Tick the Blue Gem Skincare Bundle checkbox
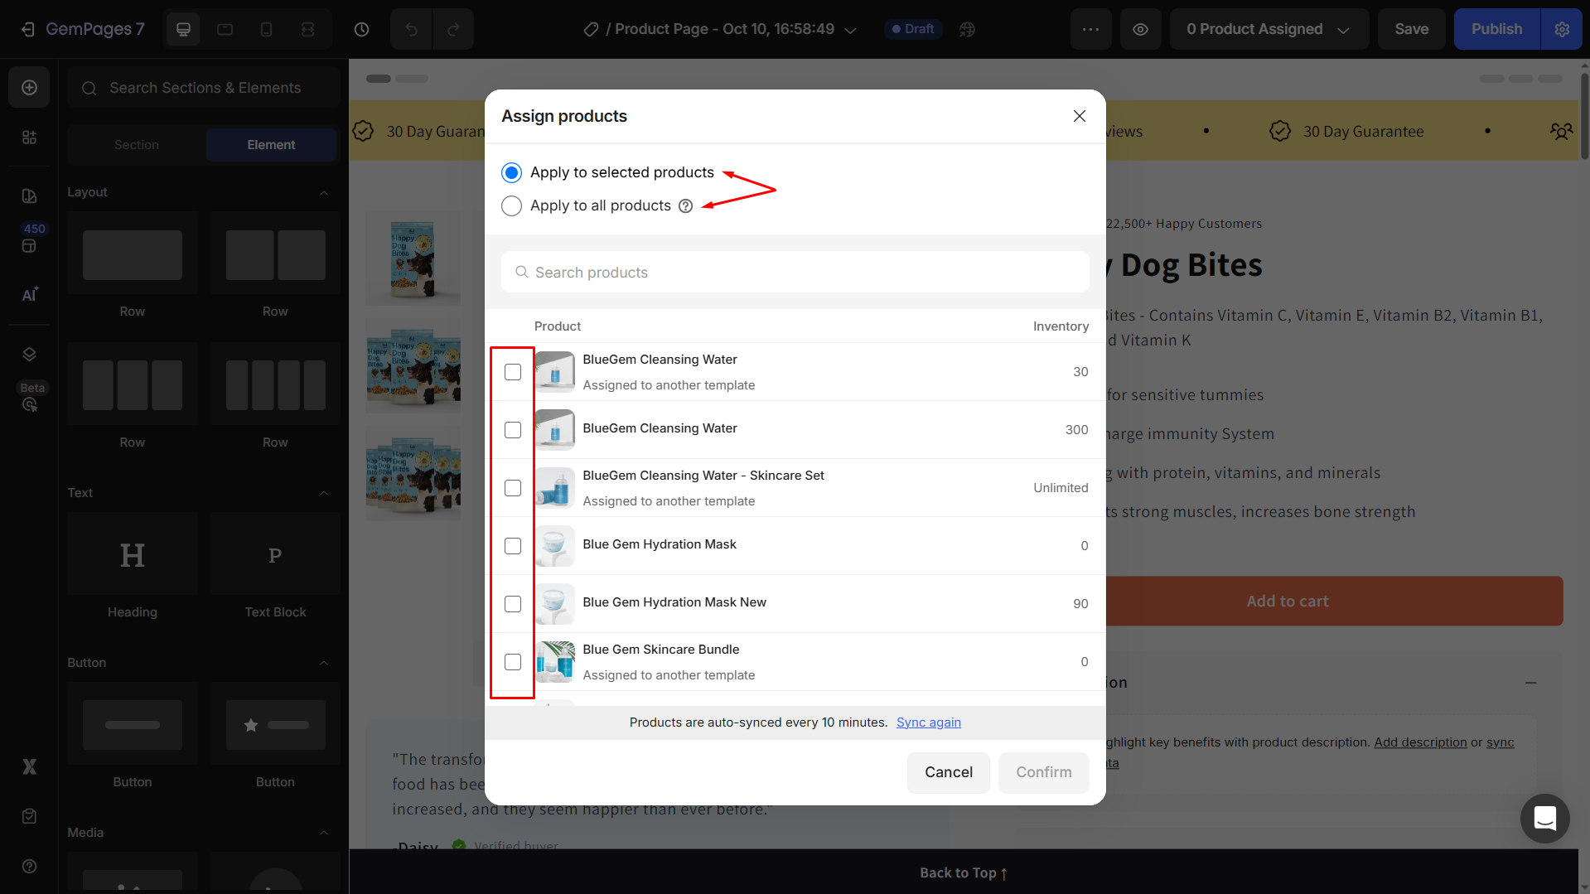Screen dimensions: 1590x894 [513, 662]
